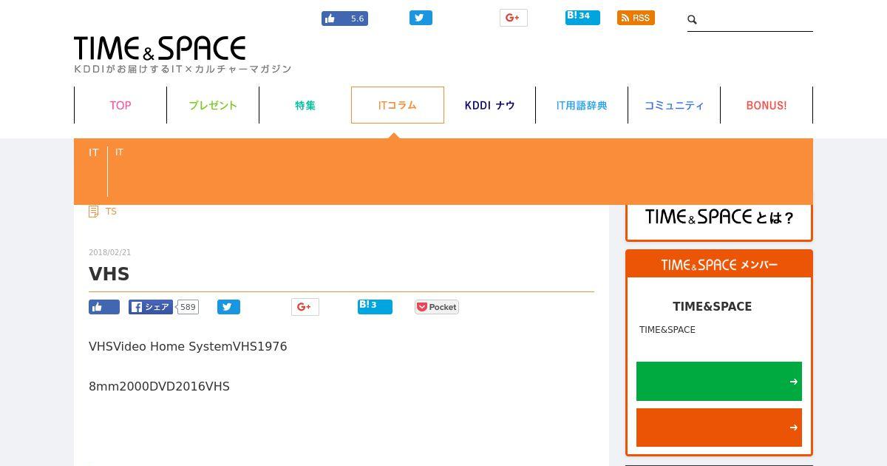Click the article date 2018/02/21

pyautogui.click(x=109, y=253)
